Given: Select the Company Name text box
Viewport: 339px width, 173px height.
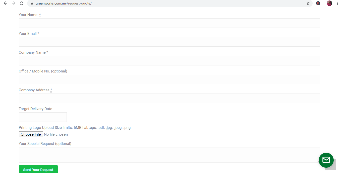Looking at the screenshot, I should tap(169, 61).
